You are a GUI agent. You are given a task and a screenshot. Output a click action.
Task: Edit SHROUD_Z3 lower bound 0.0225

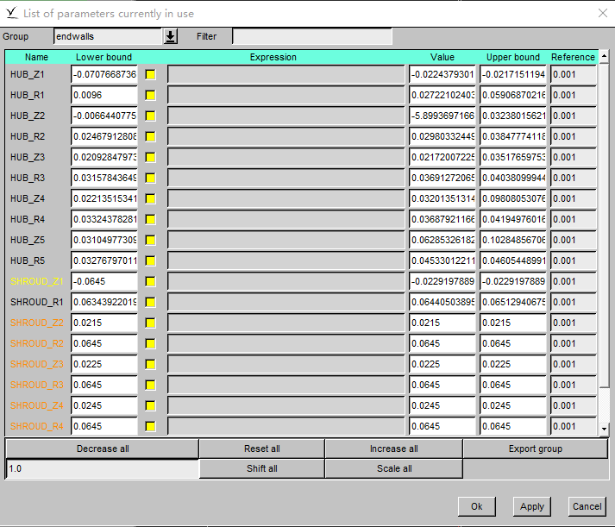(x=104, y=364)
